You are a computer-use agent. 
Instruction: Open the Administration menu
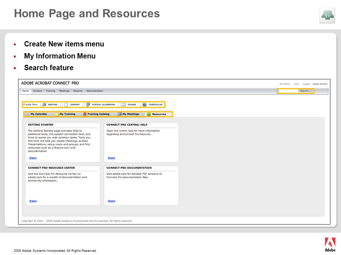click(94, 91)
